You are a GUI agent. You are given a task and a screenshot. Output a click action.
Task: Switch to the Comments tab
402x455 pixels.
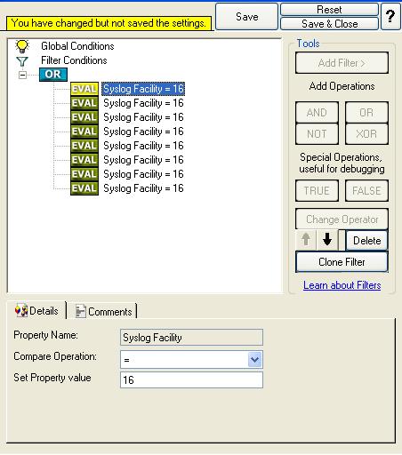(x=104, y=312)
